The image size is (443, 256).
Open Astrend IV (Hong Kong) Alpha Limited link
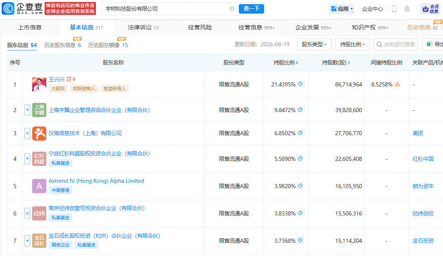click(96, 181)
